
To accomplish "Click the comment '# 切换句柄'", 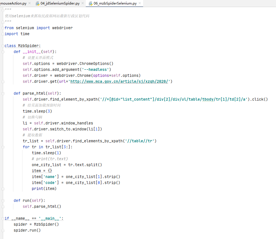I will point(33,117).
